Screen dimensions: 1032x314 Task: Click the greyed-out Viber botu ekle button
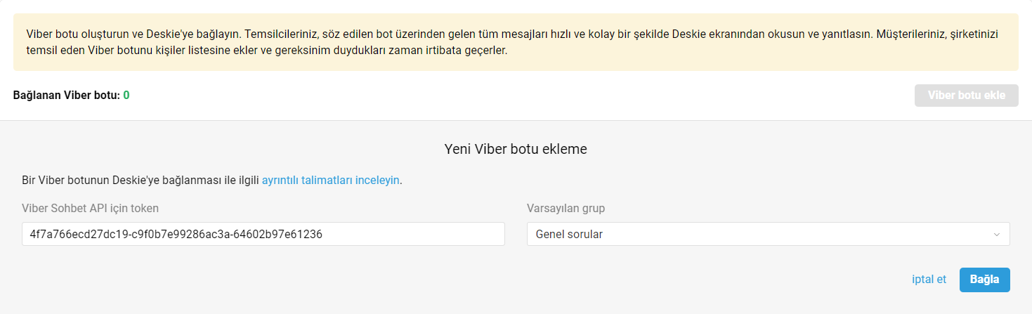pyautogui.click(x=967, y=96)
